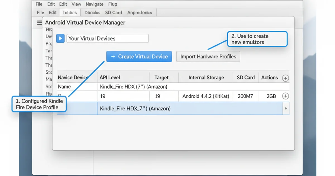Switch to the SD Card tab
Viewport: 335px width, 176px height.
point(114,12)
